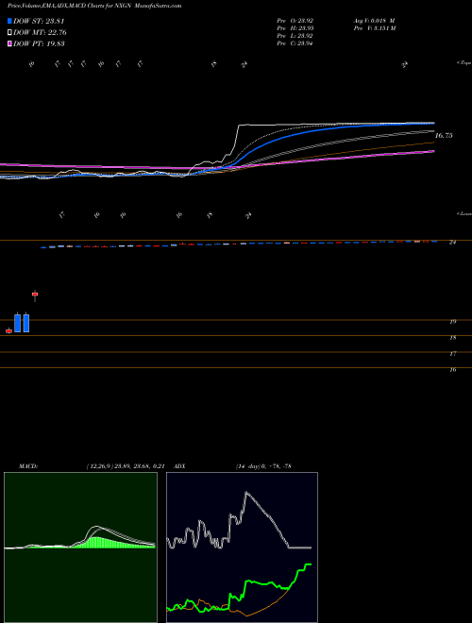Click the MACD: panel heading
Viewport: 472px width, 623px height.
click(x=27, y=466)
